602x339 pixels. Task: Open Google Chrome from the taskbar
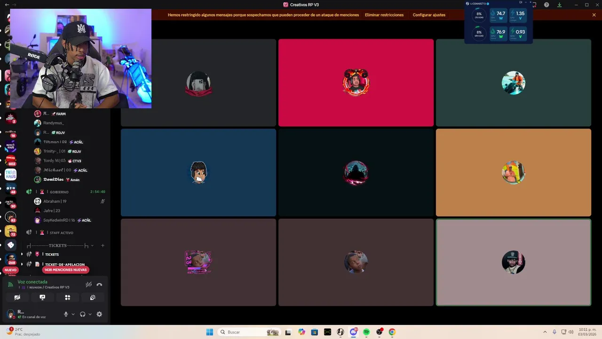(x=392, y=332)
